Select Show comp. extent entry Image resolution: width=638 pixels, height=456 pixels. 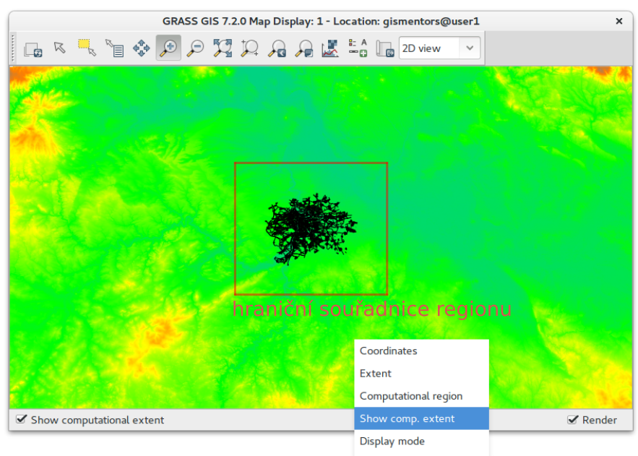pos(421,418)
